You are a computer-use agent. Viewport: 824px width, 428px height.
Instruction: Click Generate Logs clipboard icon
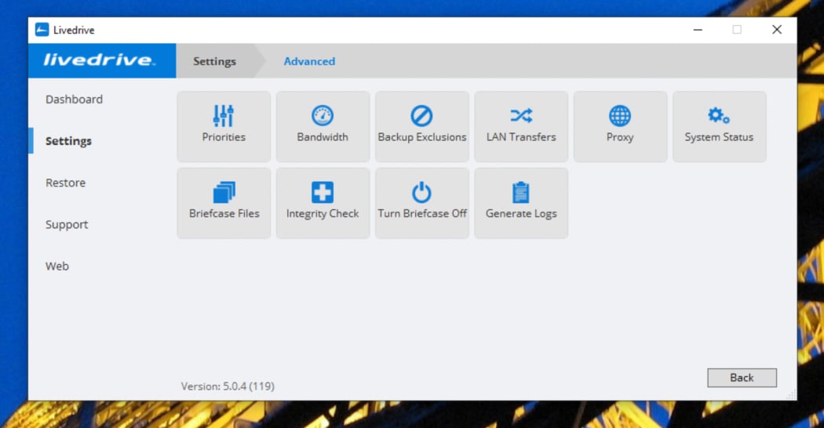[x=521, y=192]
